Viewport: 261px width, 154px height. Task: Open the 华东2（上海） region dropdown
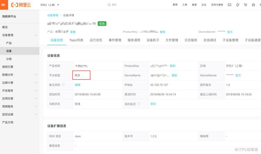point(50,5)
